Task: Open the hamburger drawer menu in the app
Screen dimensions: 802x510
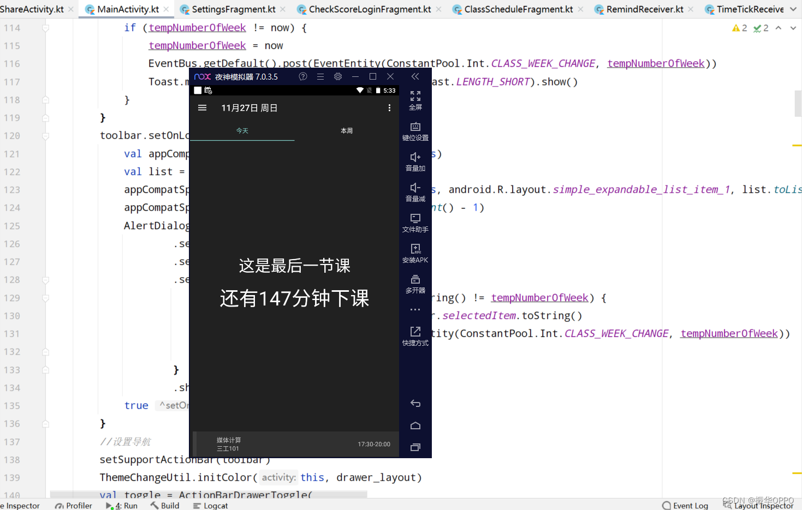Action: tap(202, 108)
